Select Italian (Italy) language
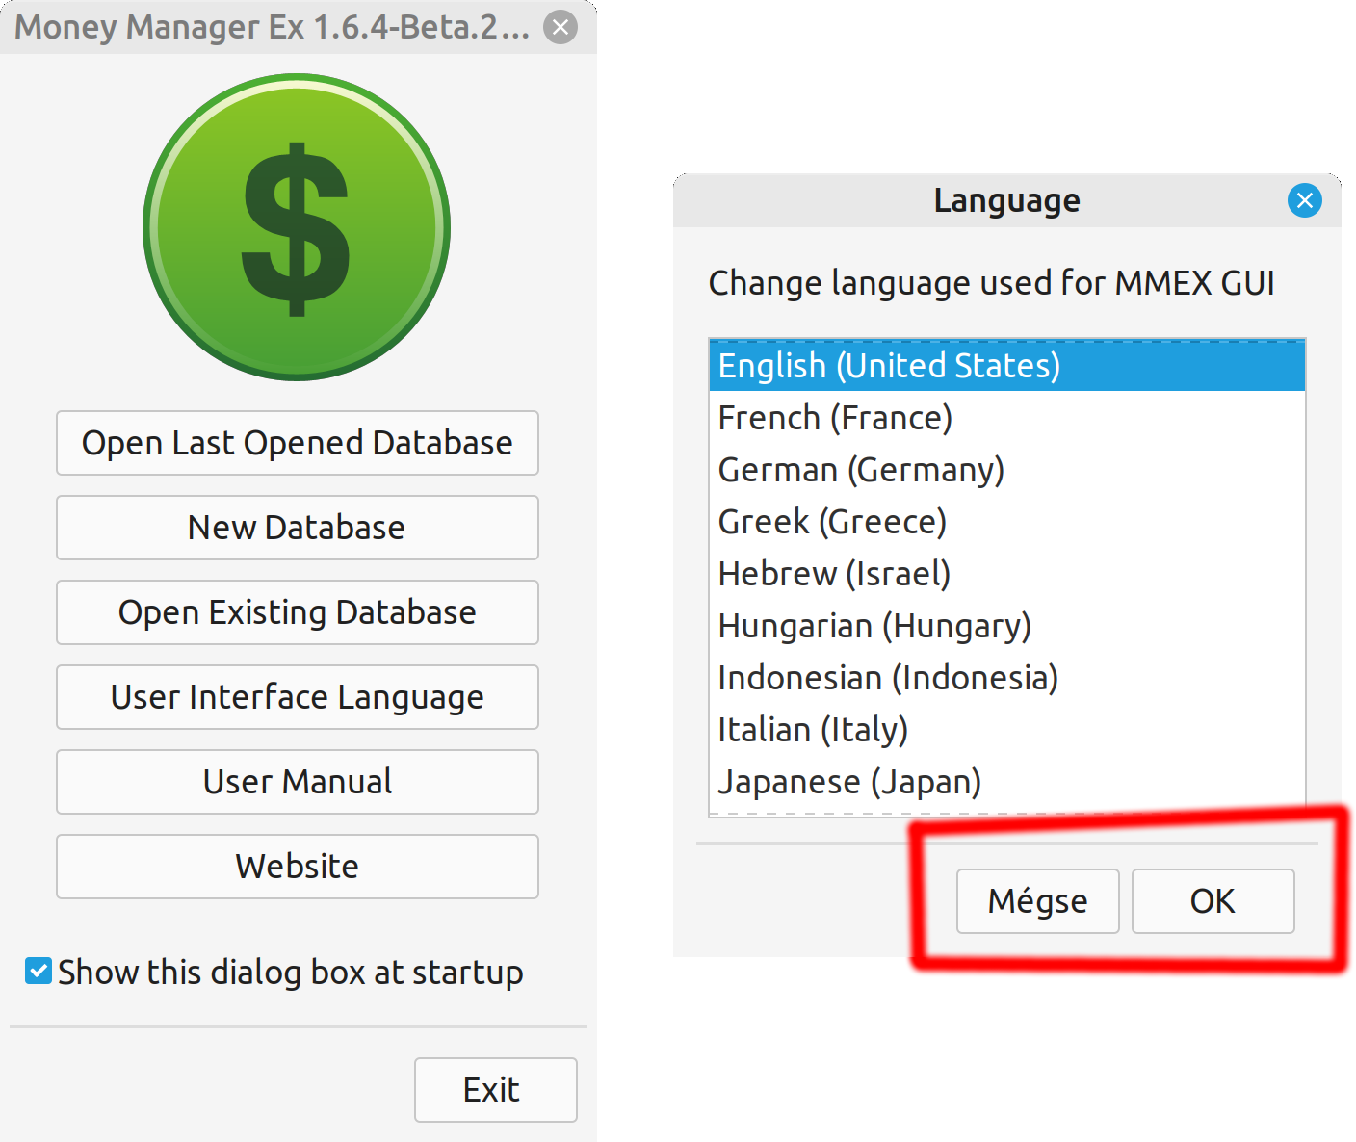Viewport: 1356px width, 1142px height. 813,729
